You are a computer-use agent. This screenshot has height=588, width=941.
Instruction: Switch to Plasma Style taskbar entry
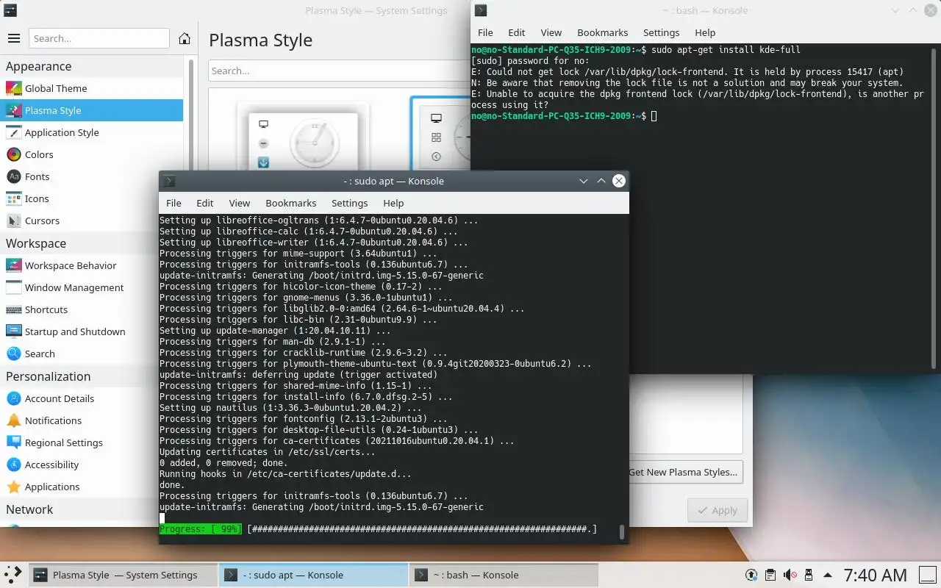[124, 575]
